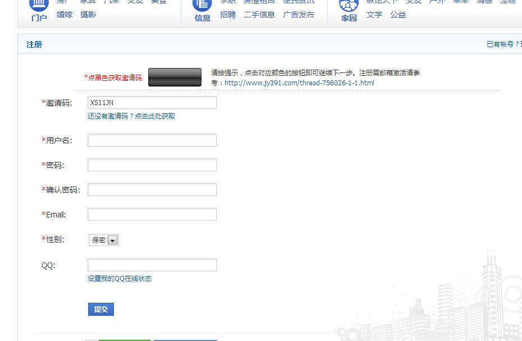The image size is (522, 341).
Task: Click the Email input field
Action: [152, 214]
